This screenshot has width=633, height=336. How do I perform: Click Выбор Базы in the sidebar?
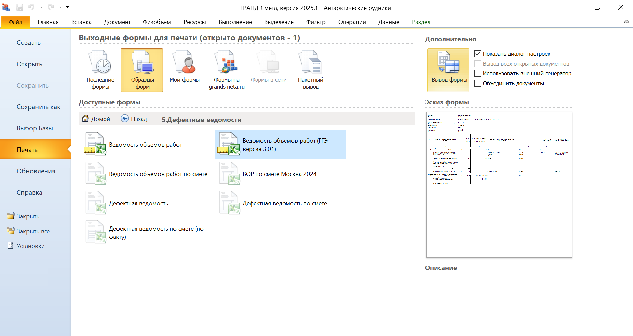[36, 128]
